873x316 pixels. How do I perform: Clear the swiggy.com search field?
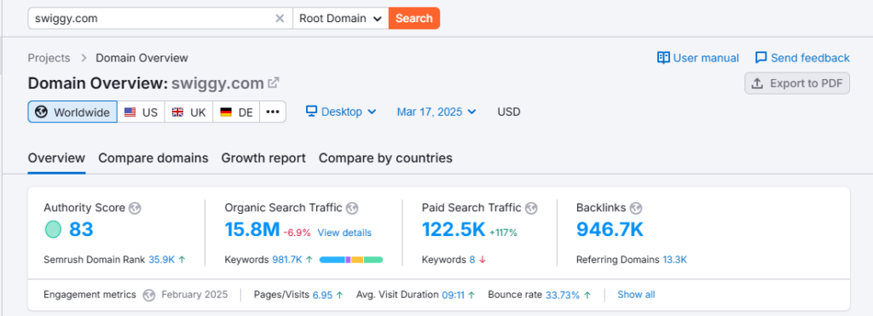280,19
